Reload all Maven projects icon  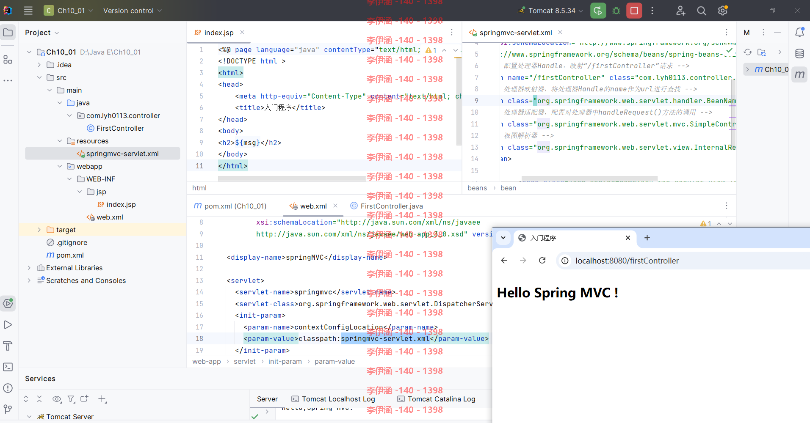[748, 52]
